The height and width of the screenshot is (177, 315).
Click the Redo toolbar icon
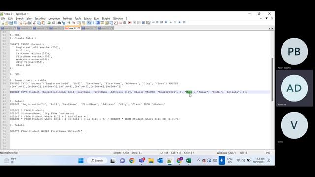pos(54,23)
